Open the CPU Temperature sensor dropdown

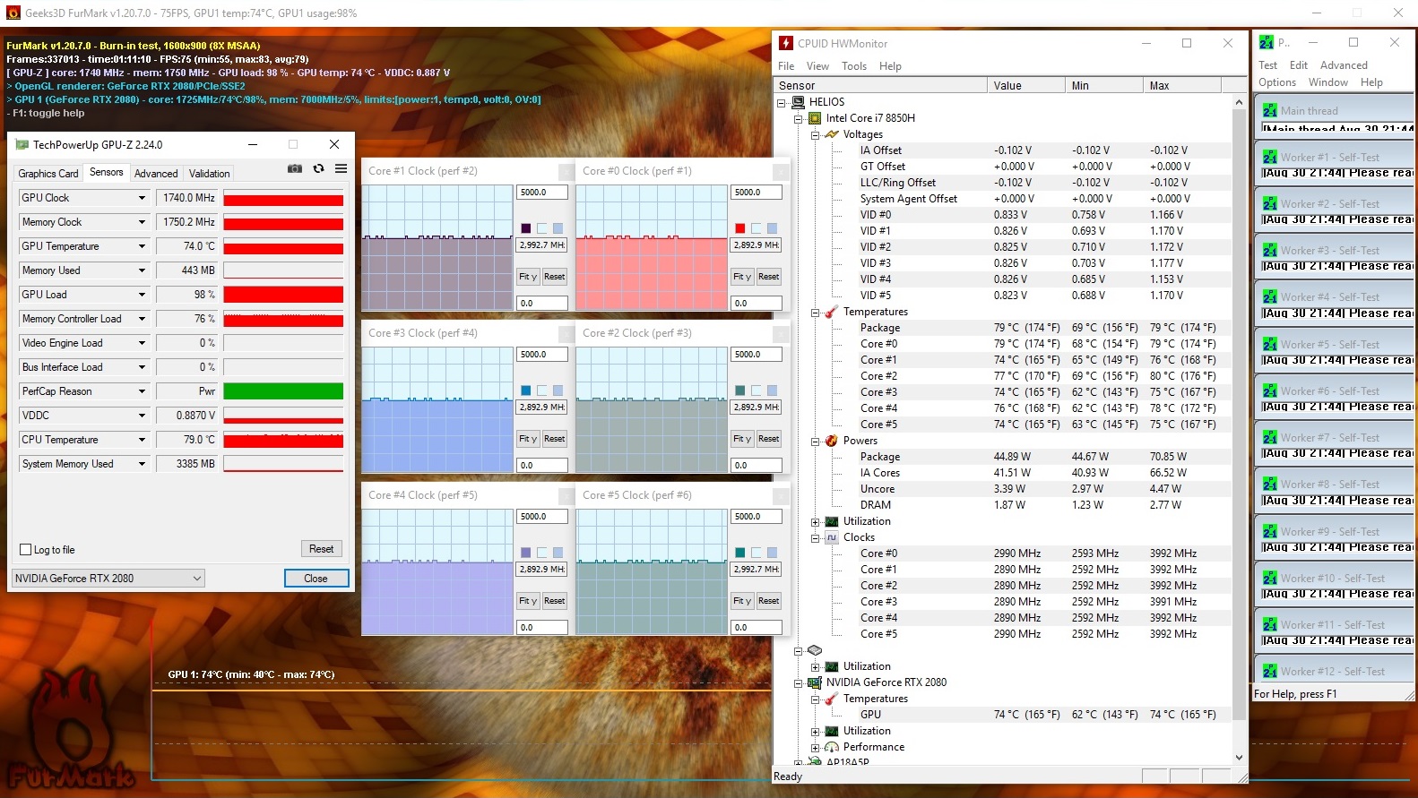tap(142, 440)
